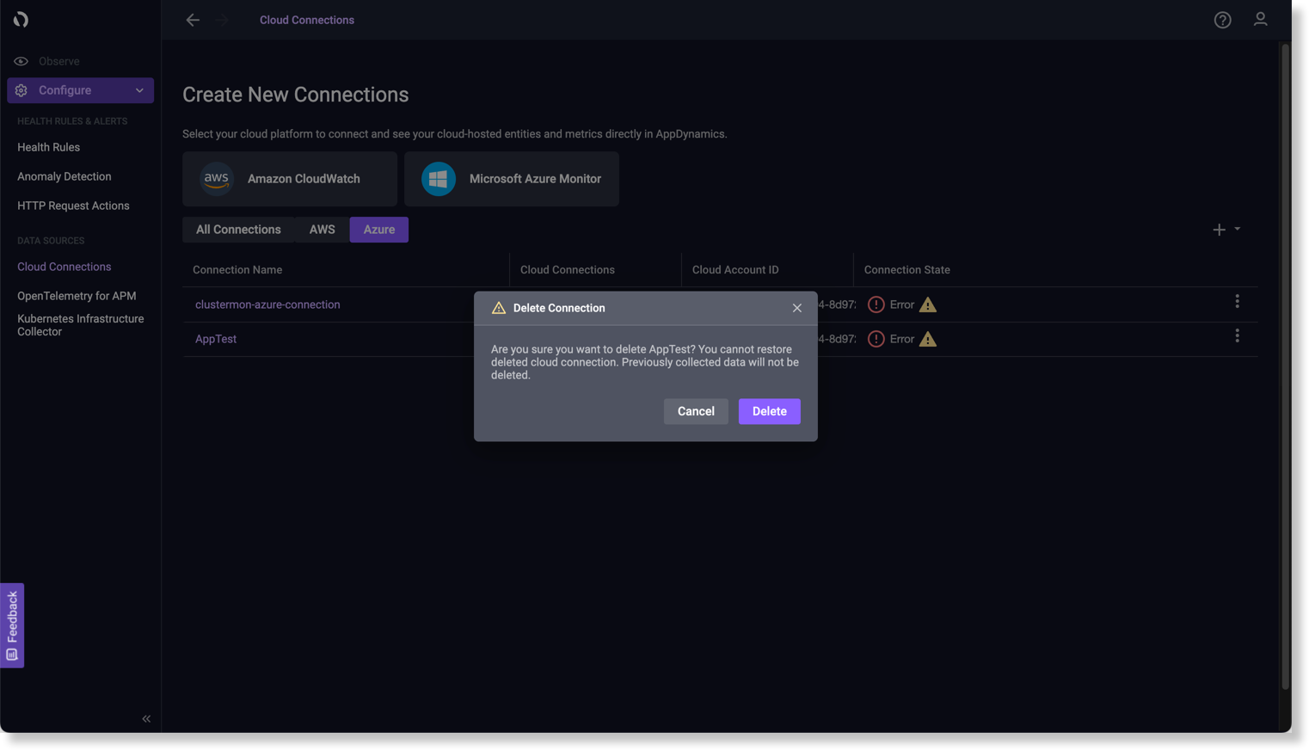Select the Azure tab
1309x750 pixels.
(378, 230)
